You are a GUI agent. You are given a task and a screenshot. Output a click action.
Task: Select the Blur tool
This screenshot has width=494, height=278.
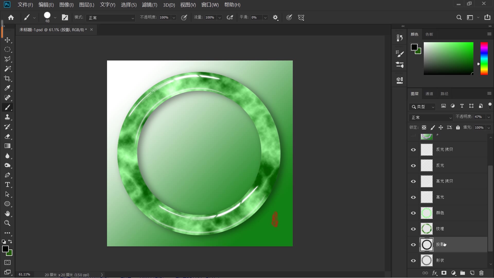[7, 156]
